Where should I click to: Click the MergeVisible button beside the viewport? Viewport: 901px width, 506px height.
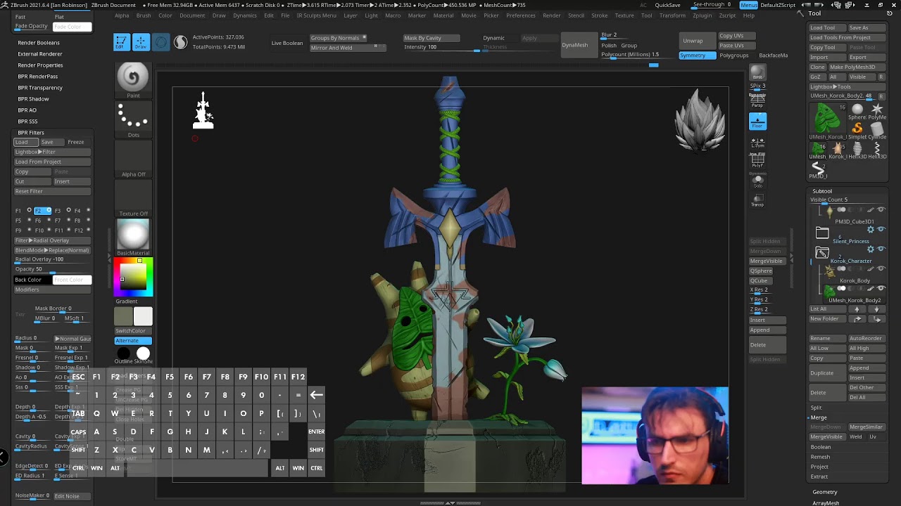pos(767,261)
